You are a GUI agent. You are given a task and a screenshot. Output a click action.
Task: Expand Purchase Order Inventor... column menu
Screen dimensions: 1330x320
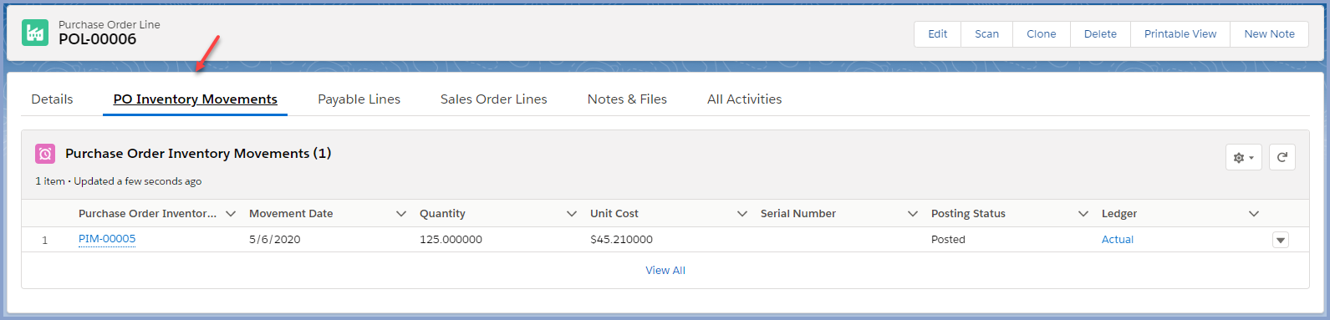tap(231, 214)
